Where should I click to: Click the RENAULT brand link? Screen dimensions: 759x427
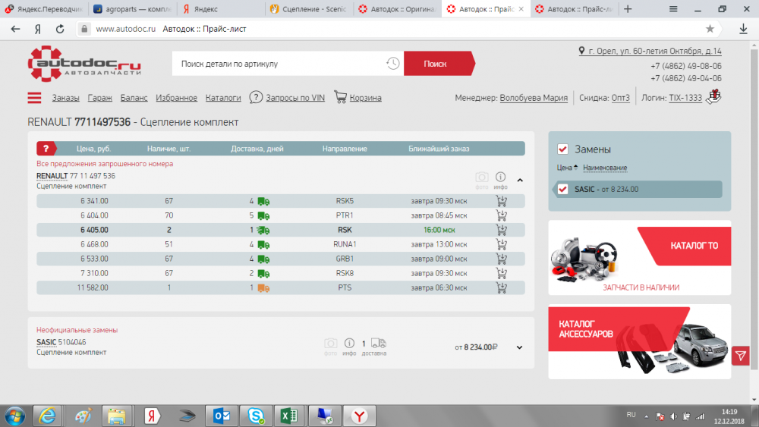(x=52, y=176)
